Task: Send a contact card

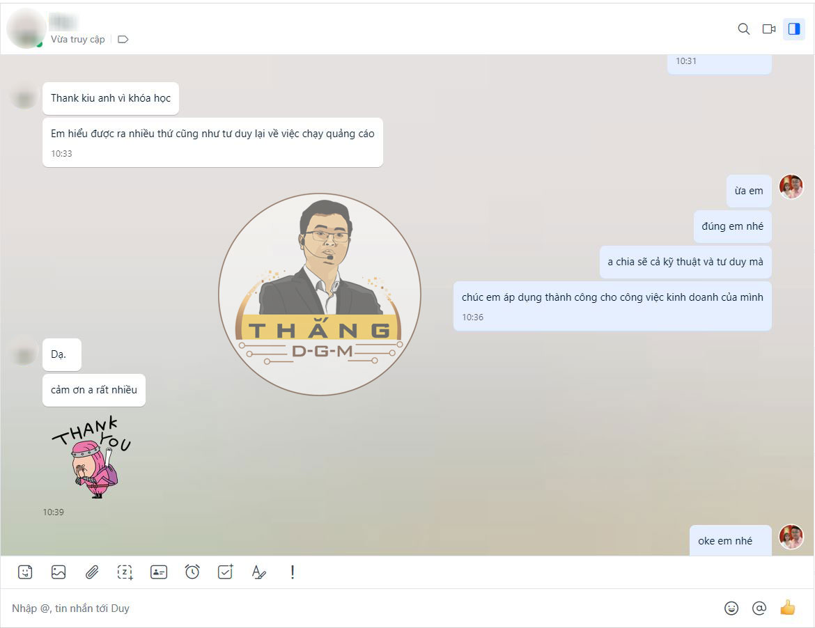Action: click(159, 572)
